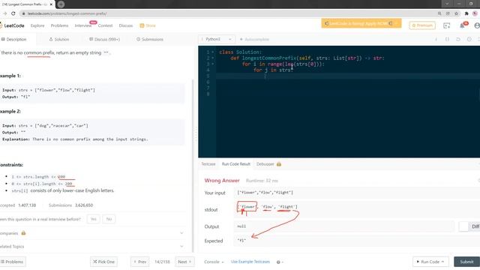Open the browser tab search chevron
Viewport: 480px width, 270px height.
click(447, 4)
